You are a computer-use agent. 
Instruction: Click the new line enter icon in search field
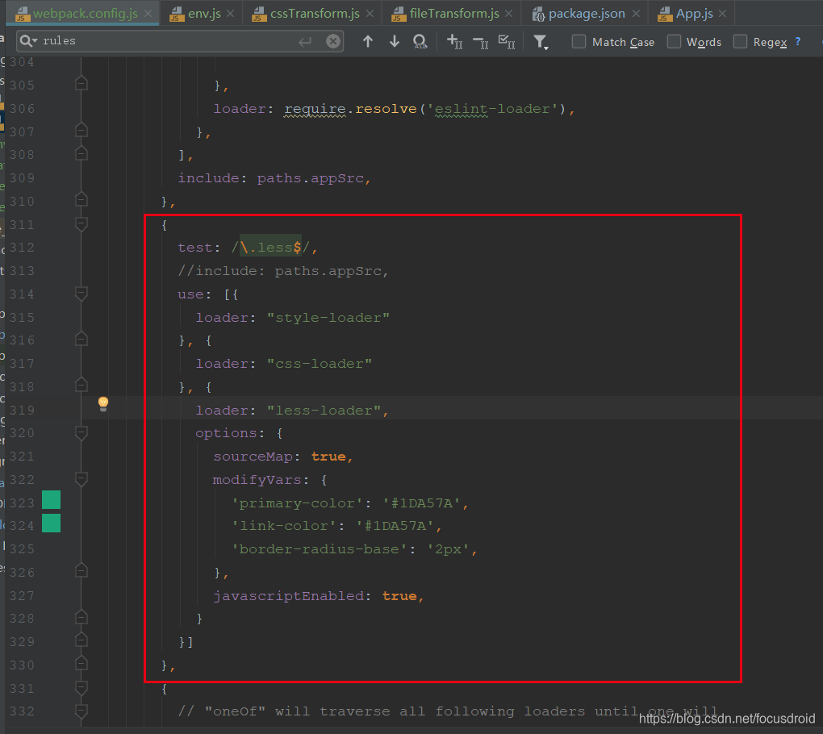(305, 41)
